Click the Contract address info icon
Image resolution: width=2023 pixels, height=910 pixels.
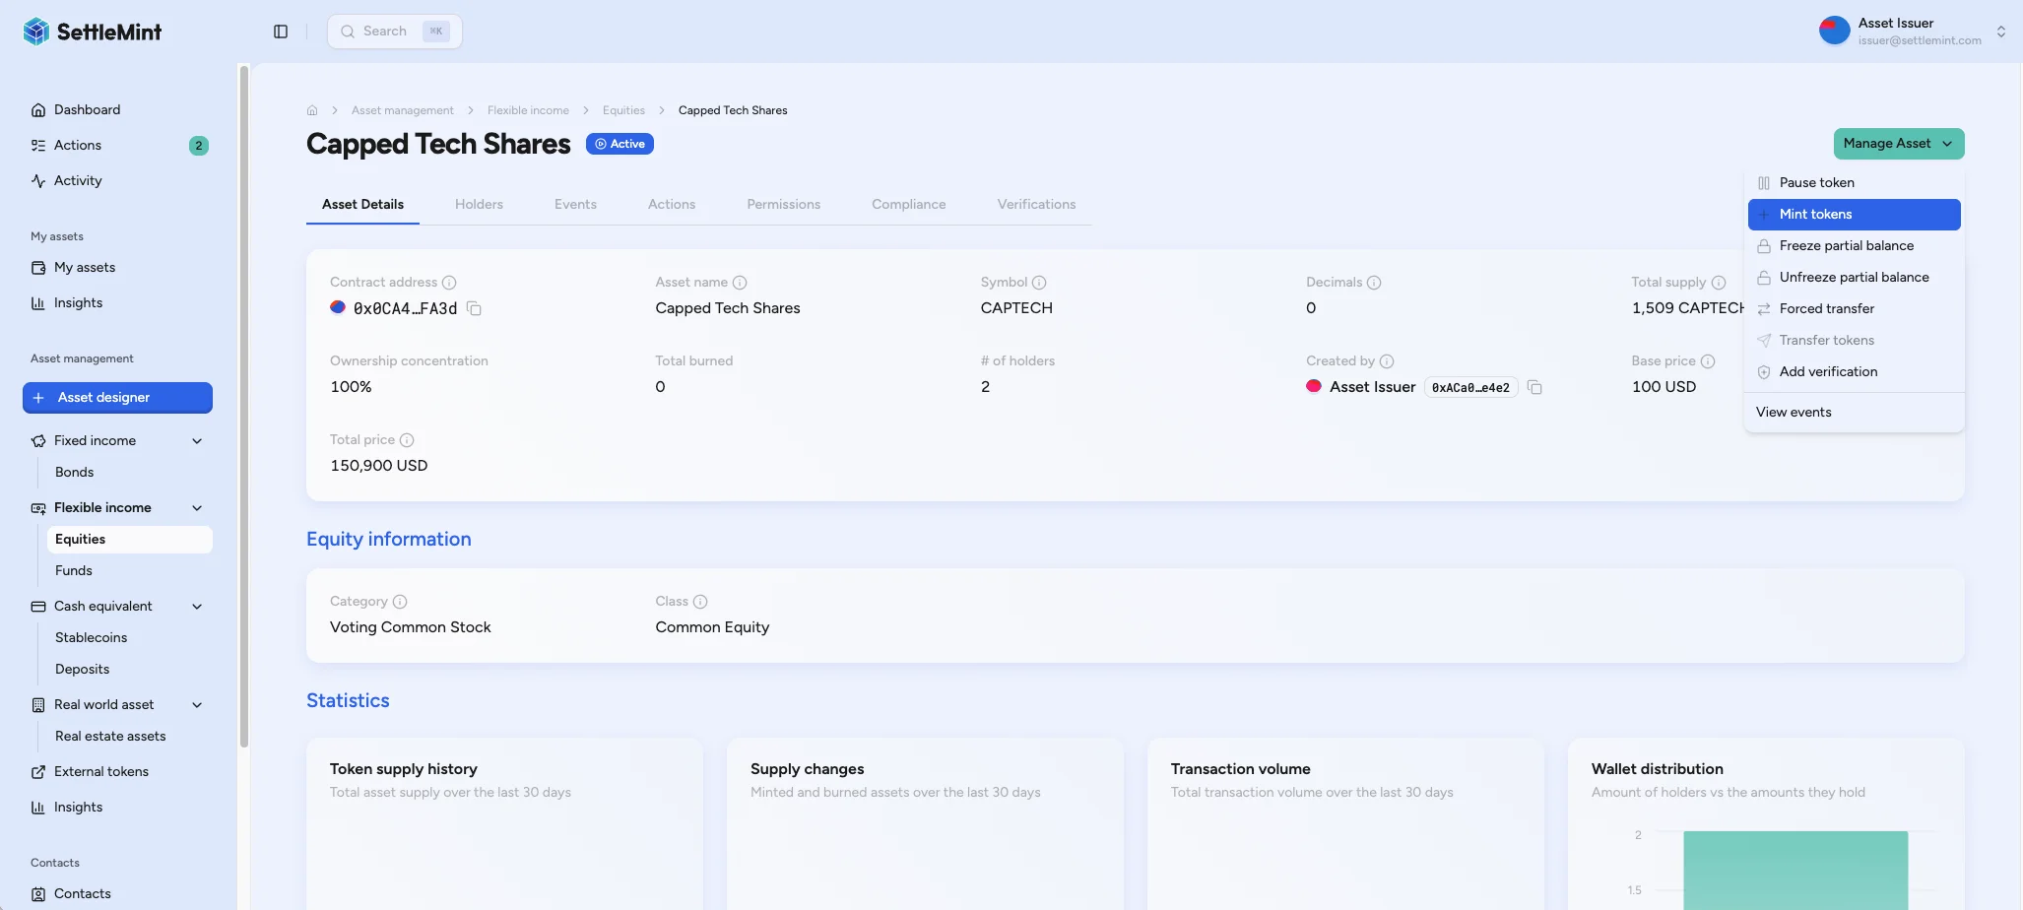(x=449, y=283)
